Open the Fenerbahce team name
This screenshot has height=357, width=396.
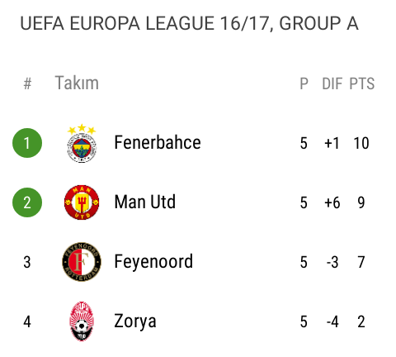point(158,143)
